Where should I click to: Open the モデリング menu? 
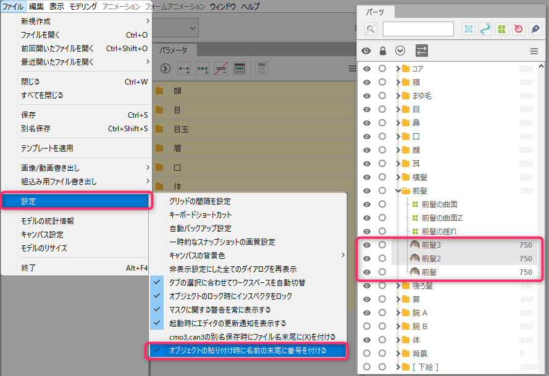(x=83, y=7)
